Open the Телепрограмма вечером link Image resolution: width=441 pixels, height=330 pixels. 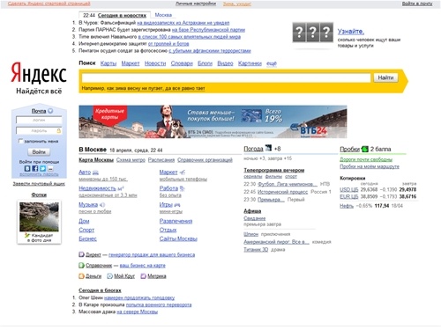[x=274, y=170]
